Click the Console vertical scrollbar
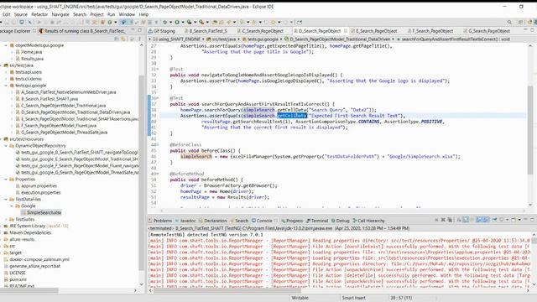Screen dimensions: 537x302 pos(534,241)
